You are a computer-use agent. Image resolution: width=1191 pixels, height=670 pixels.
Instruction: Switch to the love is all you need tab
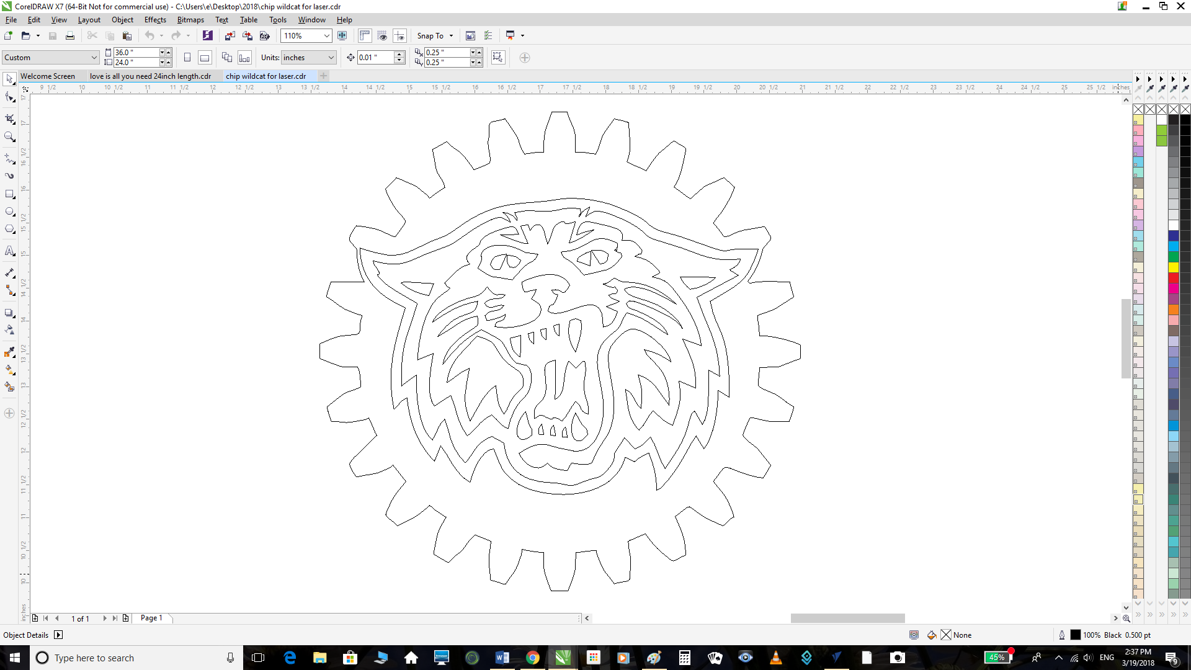point(149,76)
